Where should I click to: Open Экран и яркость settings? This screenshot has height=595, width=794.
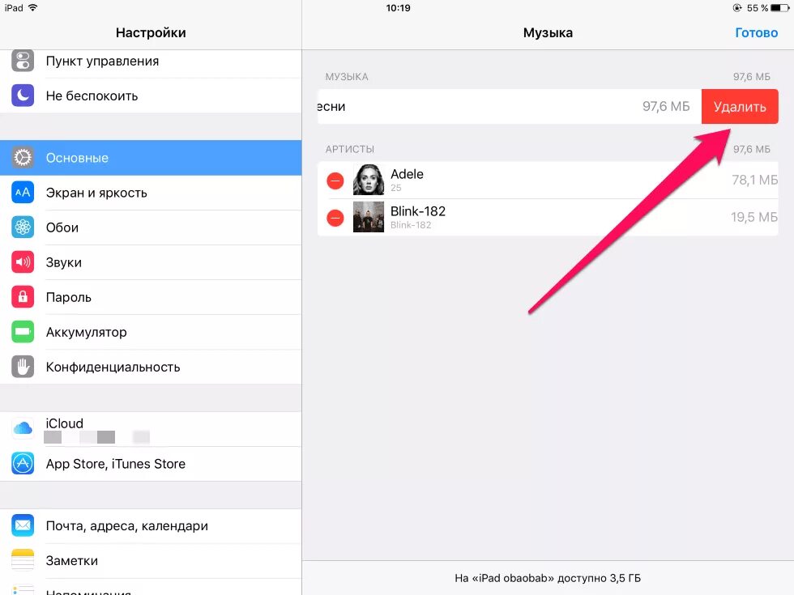point(151,193)
